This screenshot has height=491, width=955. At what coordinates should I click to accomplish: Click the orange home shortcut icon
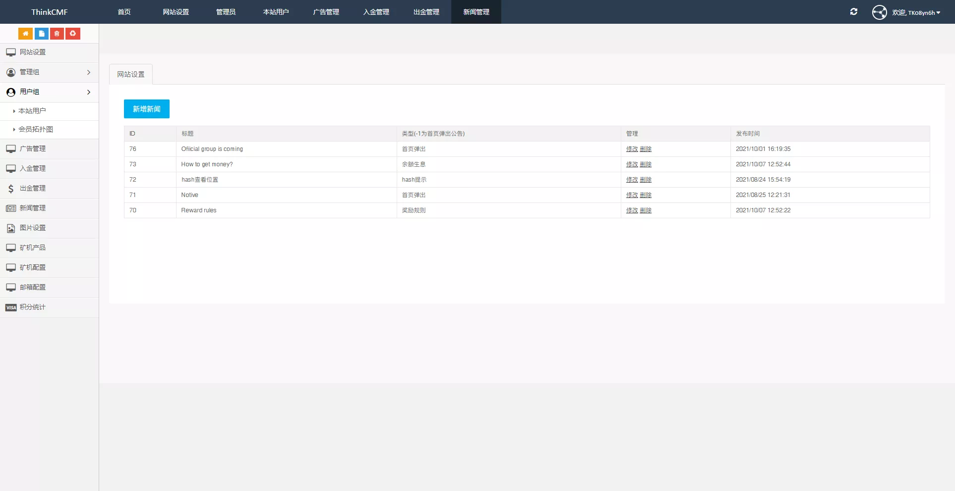coord(25,34)
